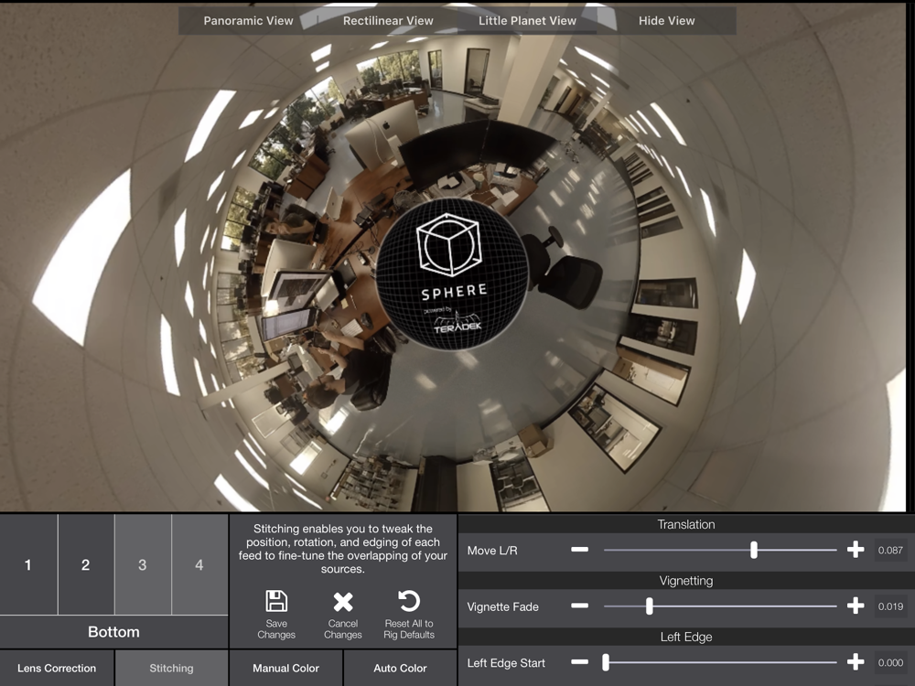Viewport: 915px width, 686px height.
Task: Select the Bottom feed button
Action: click(113, 632)
